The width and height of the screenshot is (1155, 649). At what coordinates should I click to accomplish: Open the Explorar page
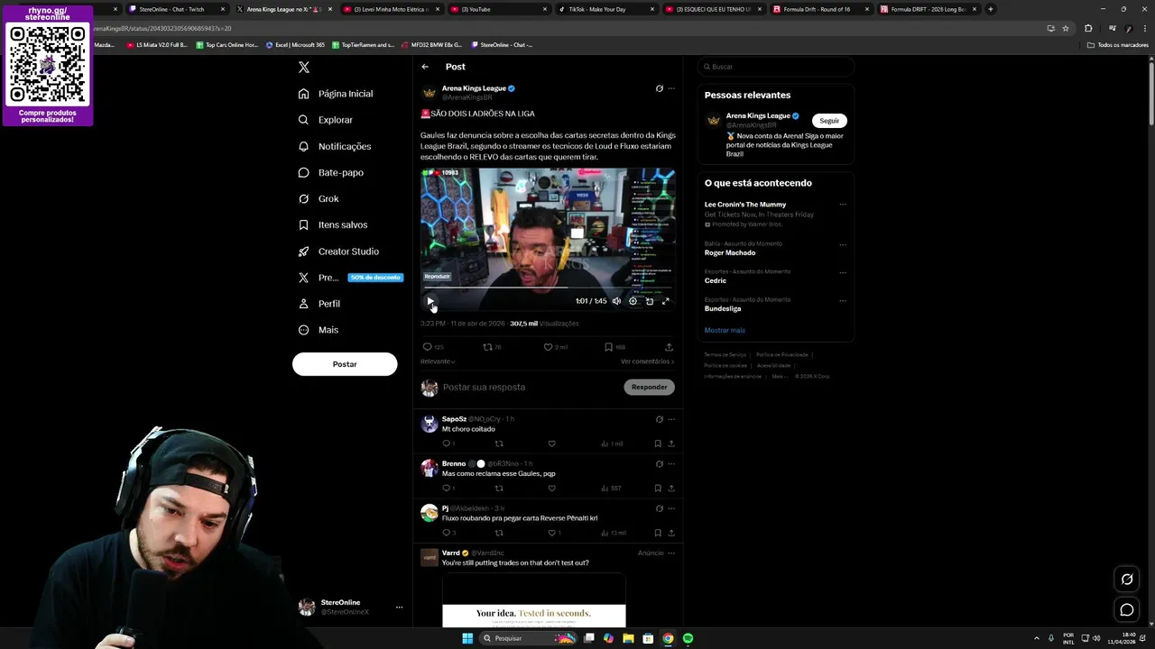[x=326, y=120]
